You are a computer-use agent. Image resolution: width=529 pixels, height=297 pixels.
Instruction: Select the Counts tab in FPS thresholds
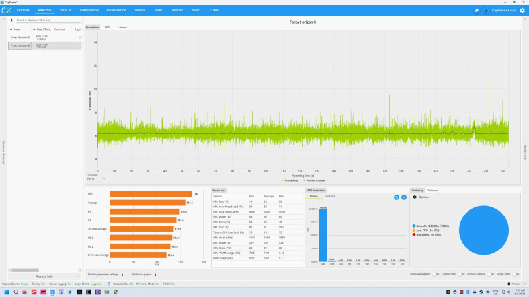330,196
